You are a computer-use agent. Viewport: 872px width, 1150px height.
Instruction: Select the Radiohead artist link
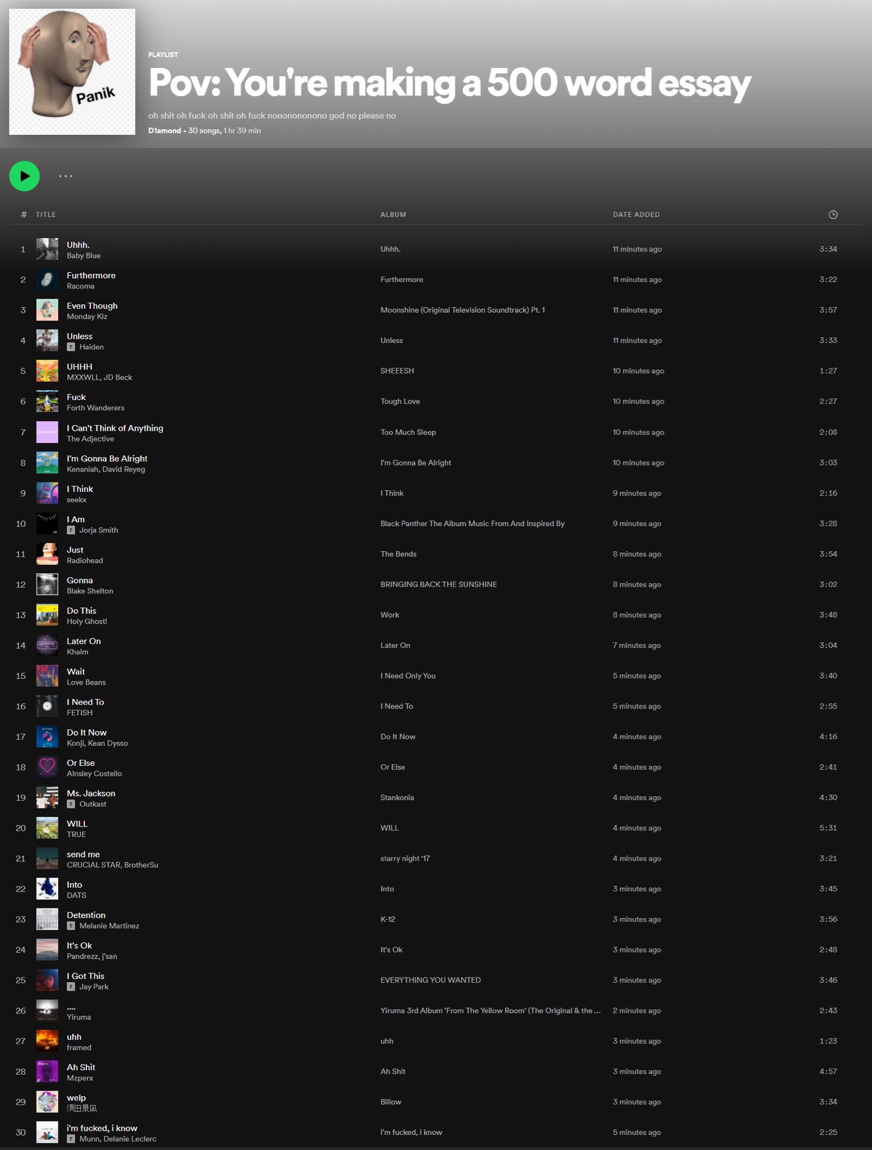85,560
